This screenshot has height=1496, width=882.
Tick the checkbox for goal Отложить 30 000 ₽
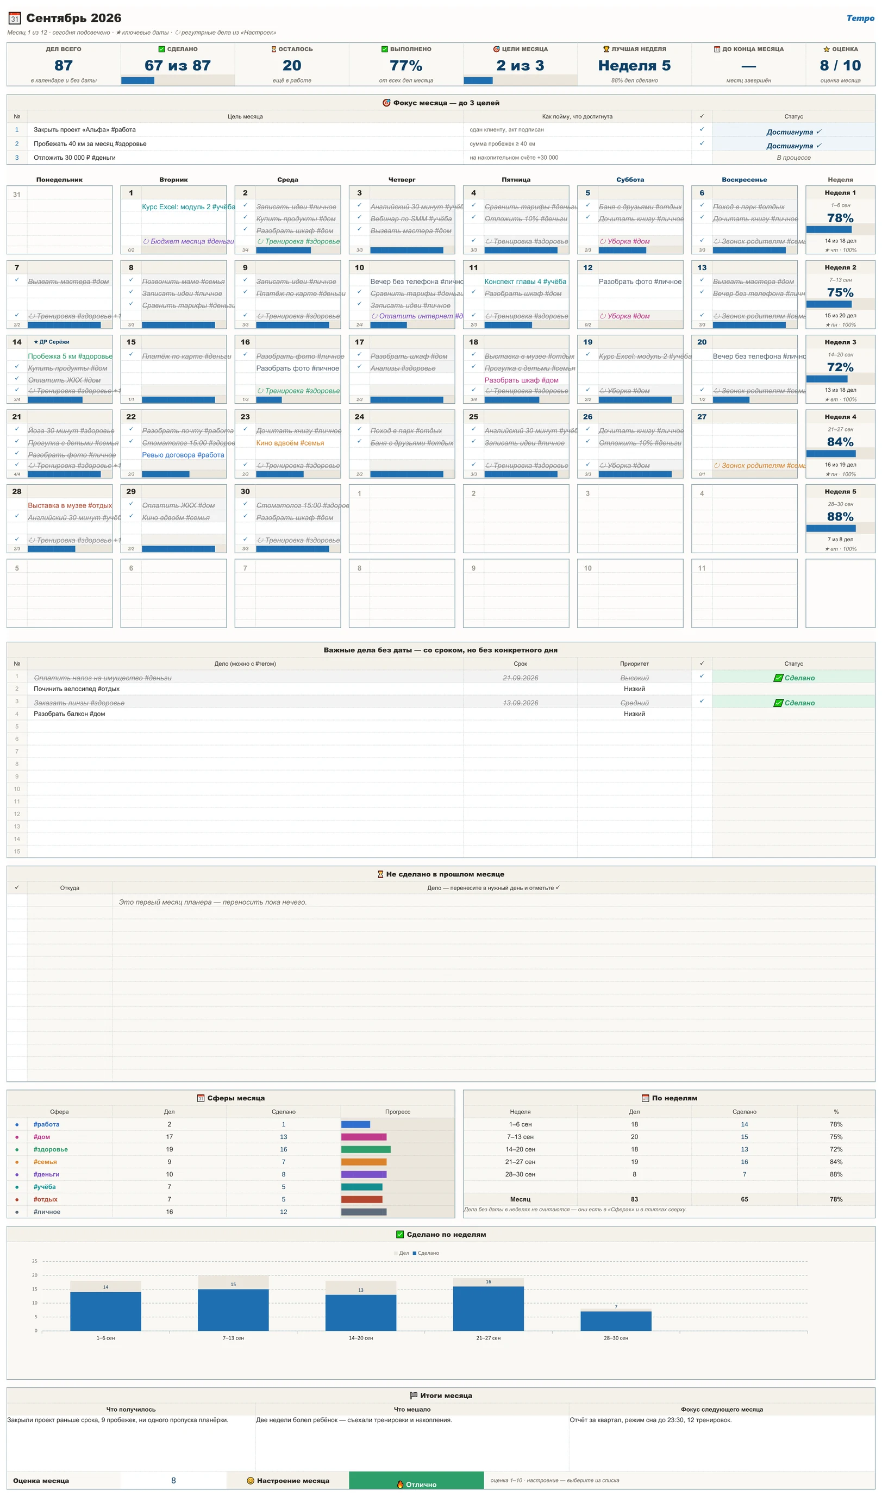coord(702,158)
